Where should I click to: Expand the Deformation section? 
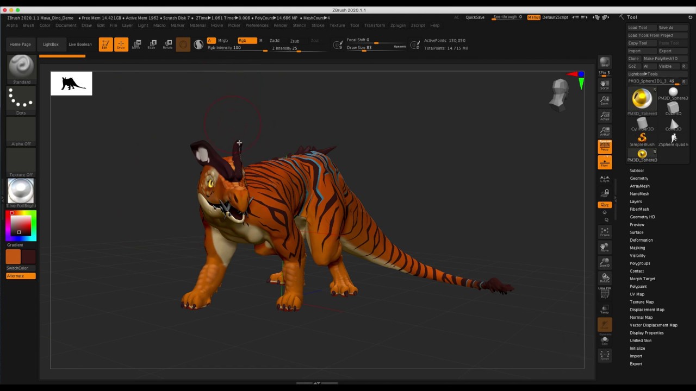point(641,240)
